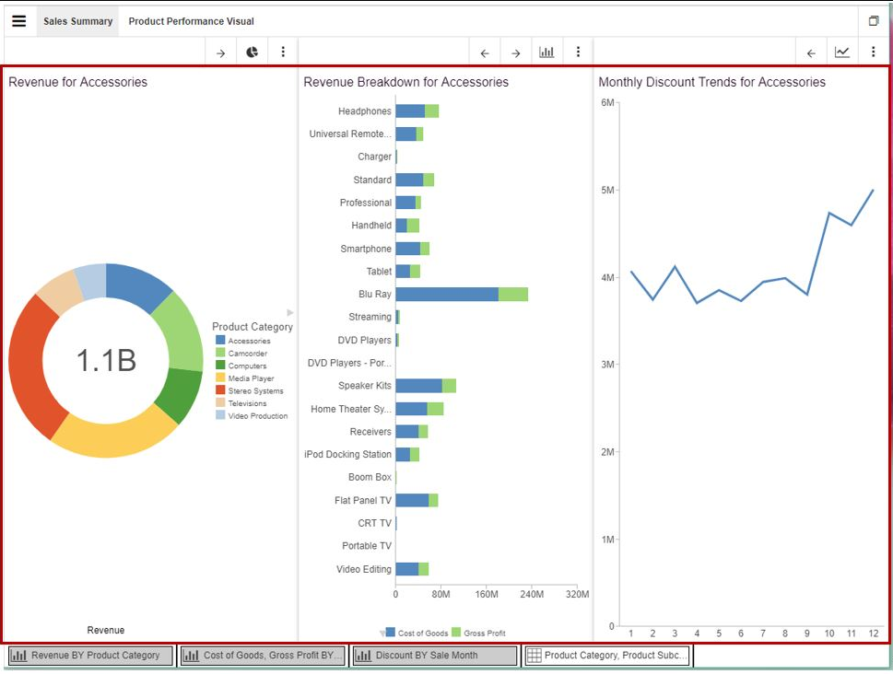Viewport: 893px width, 674px height.
Task: Click the Streaming axis label
Action: (x=370, y=317)
